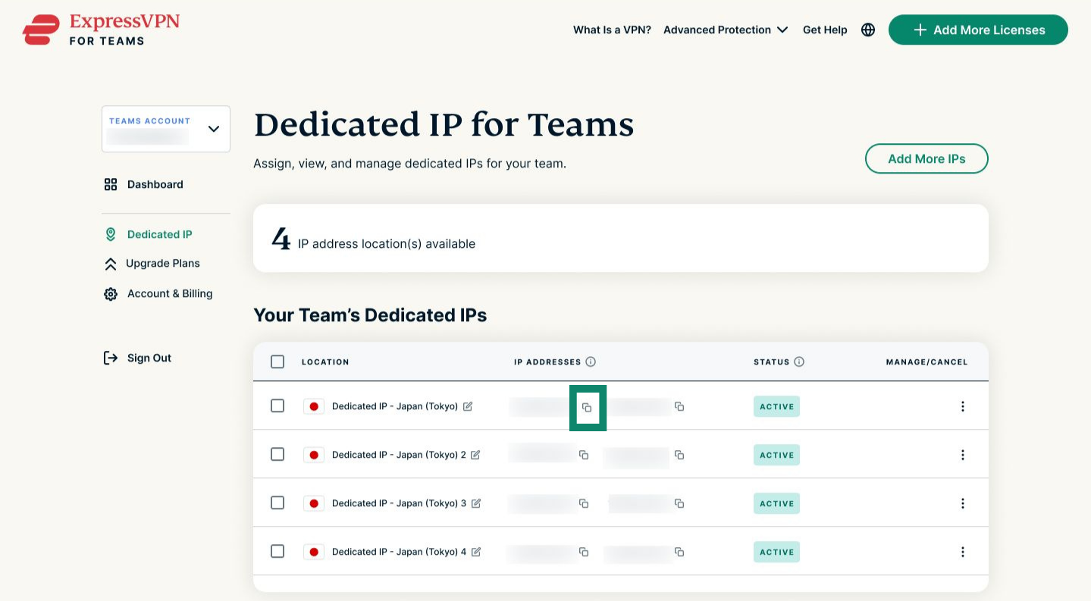Edit name of Dedicated IP - Japan (Tokyo) 4

[476, 552]
